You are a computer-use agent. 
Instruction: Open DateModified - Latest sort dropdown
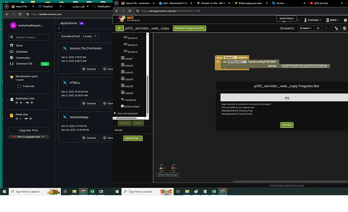[78, 36]
